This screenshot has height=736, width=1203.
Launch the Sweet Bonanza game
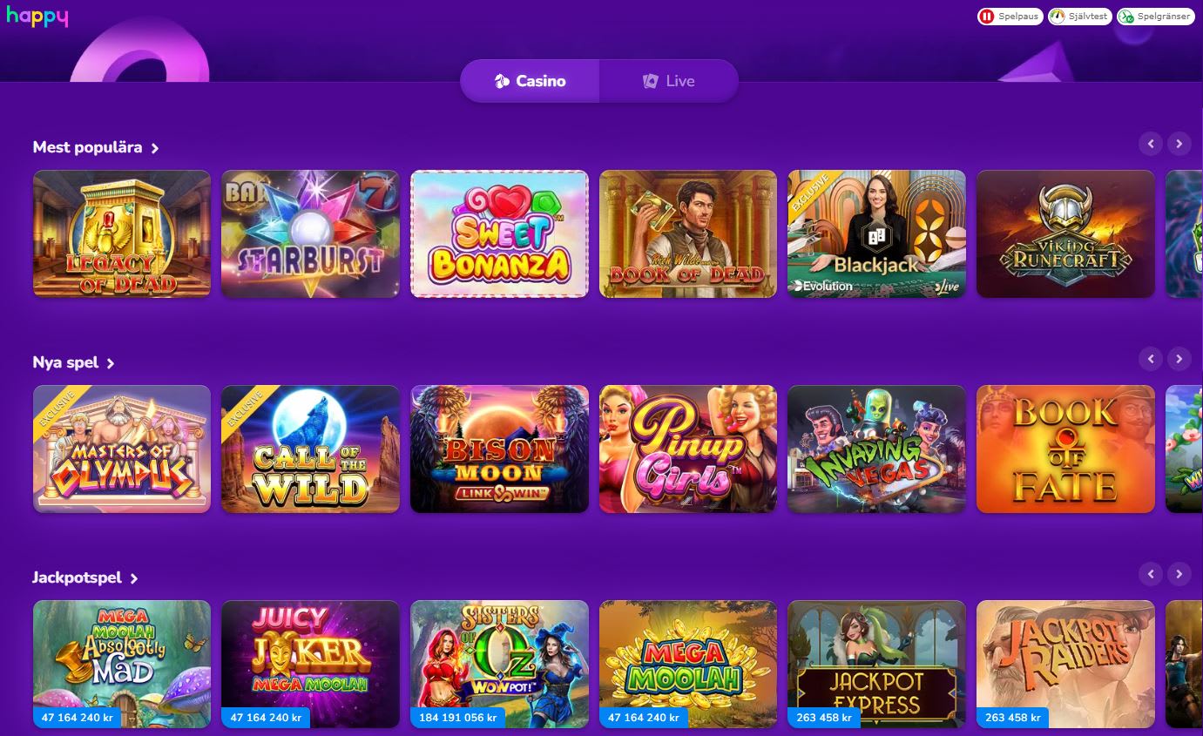(x=499, y=233)
